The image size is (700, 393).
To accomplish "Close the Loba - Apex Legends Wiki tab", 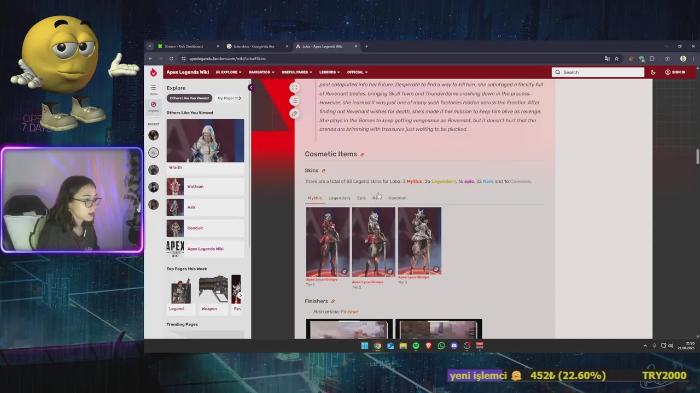I will pyautogui.click(x=355, y=46).
